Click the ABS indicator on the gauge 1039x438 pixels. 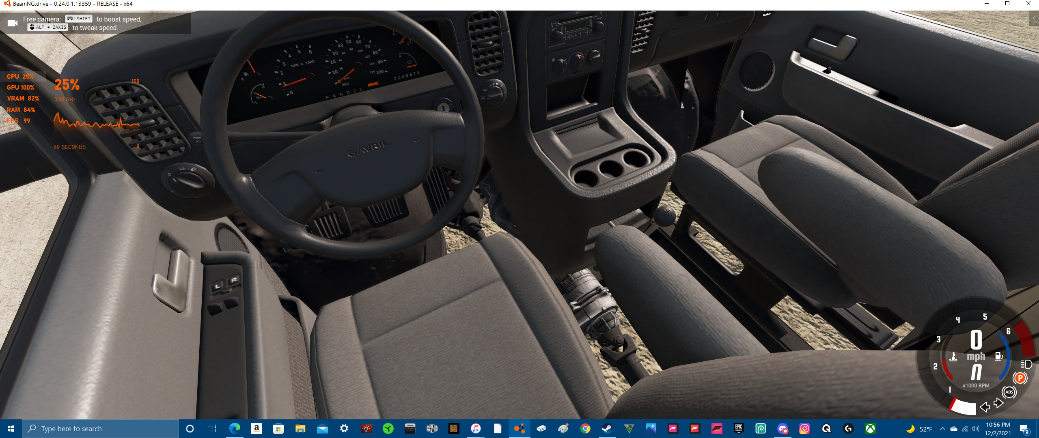[1009, 392]
